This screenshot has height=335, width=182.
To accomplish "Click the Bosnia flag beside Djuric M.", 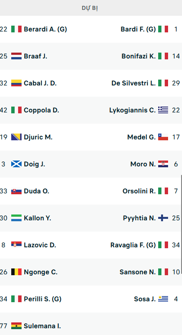I will [x=16, y=137].
